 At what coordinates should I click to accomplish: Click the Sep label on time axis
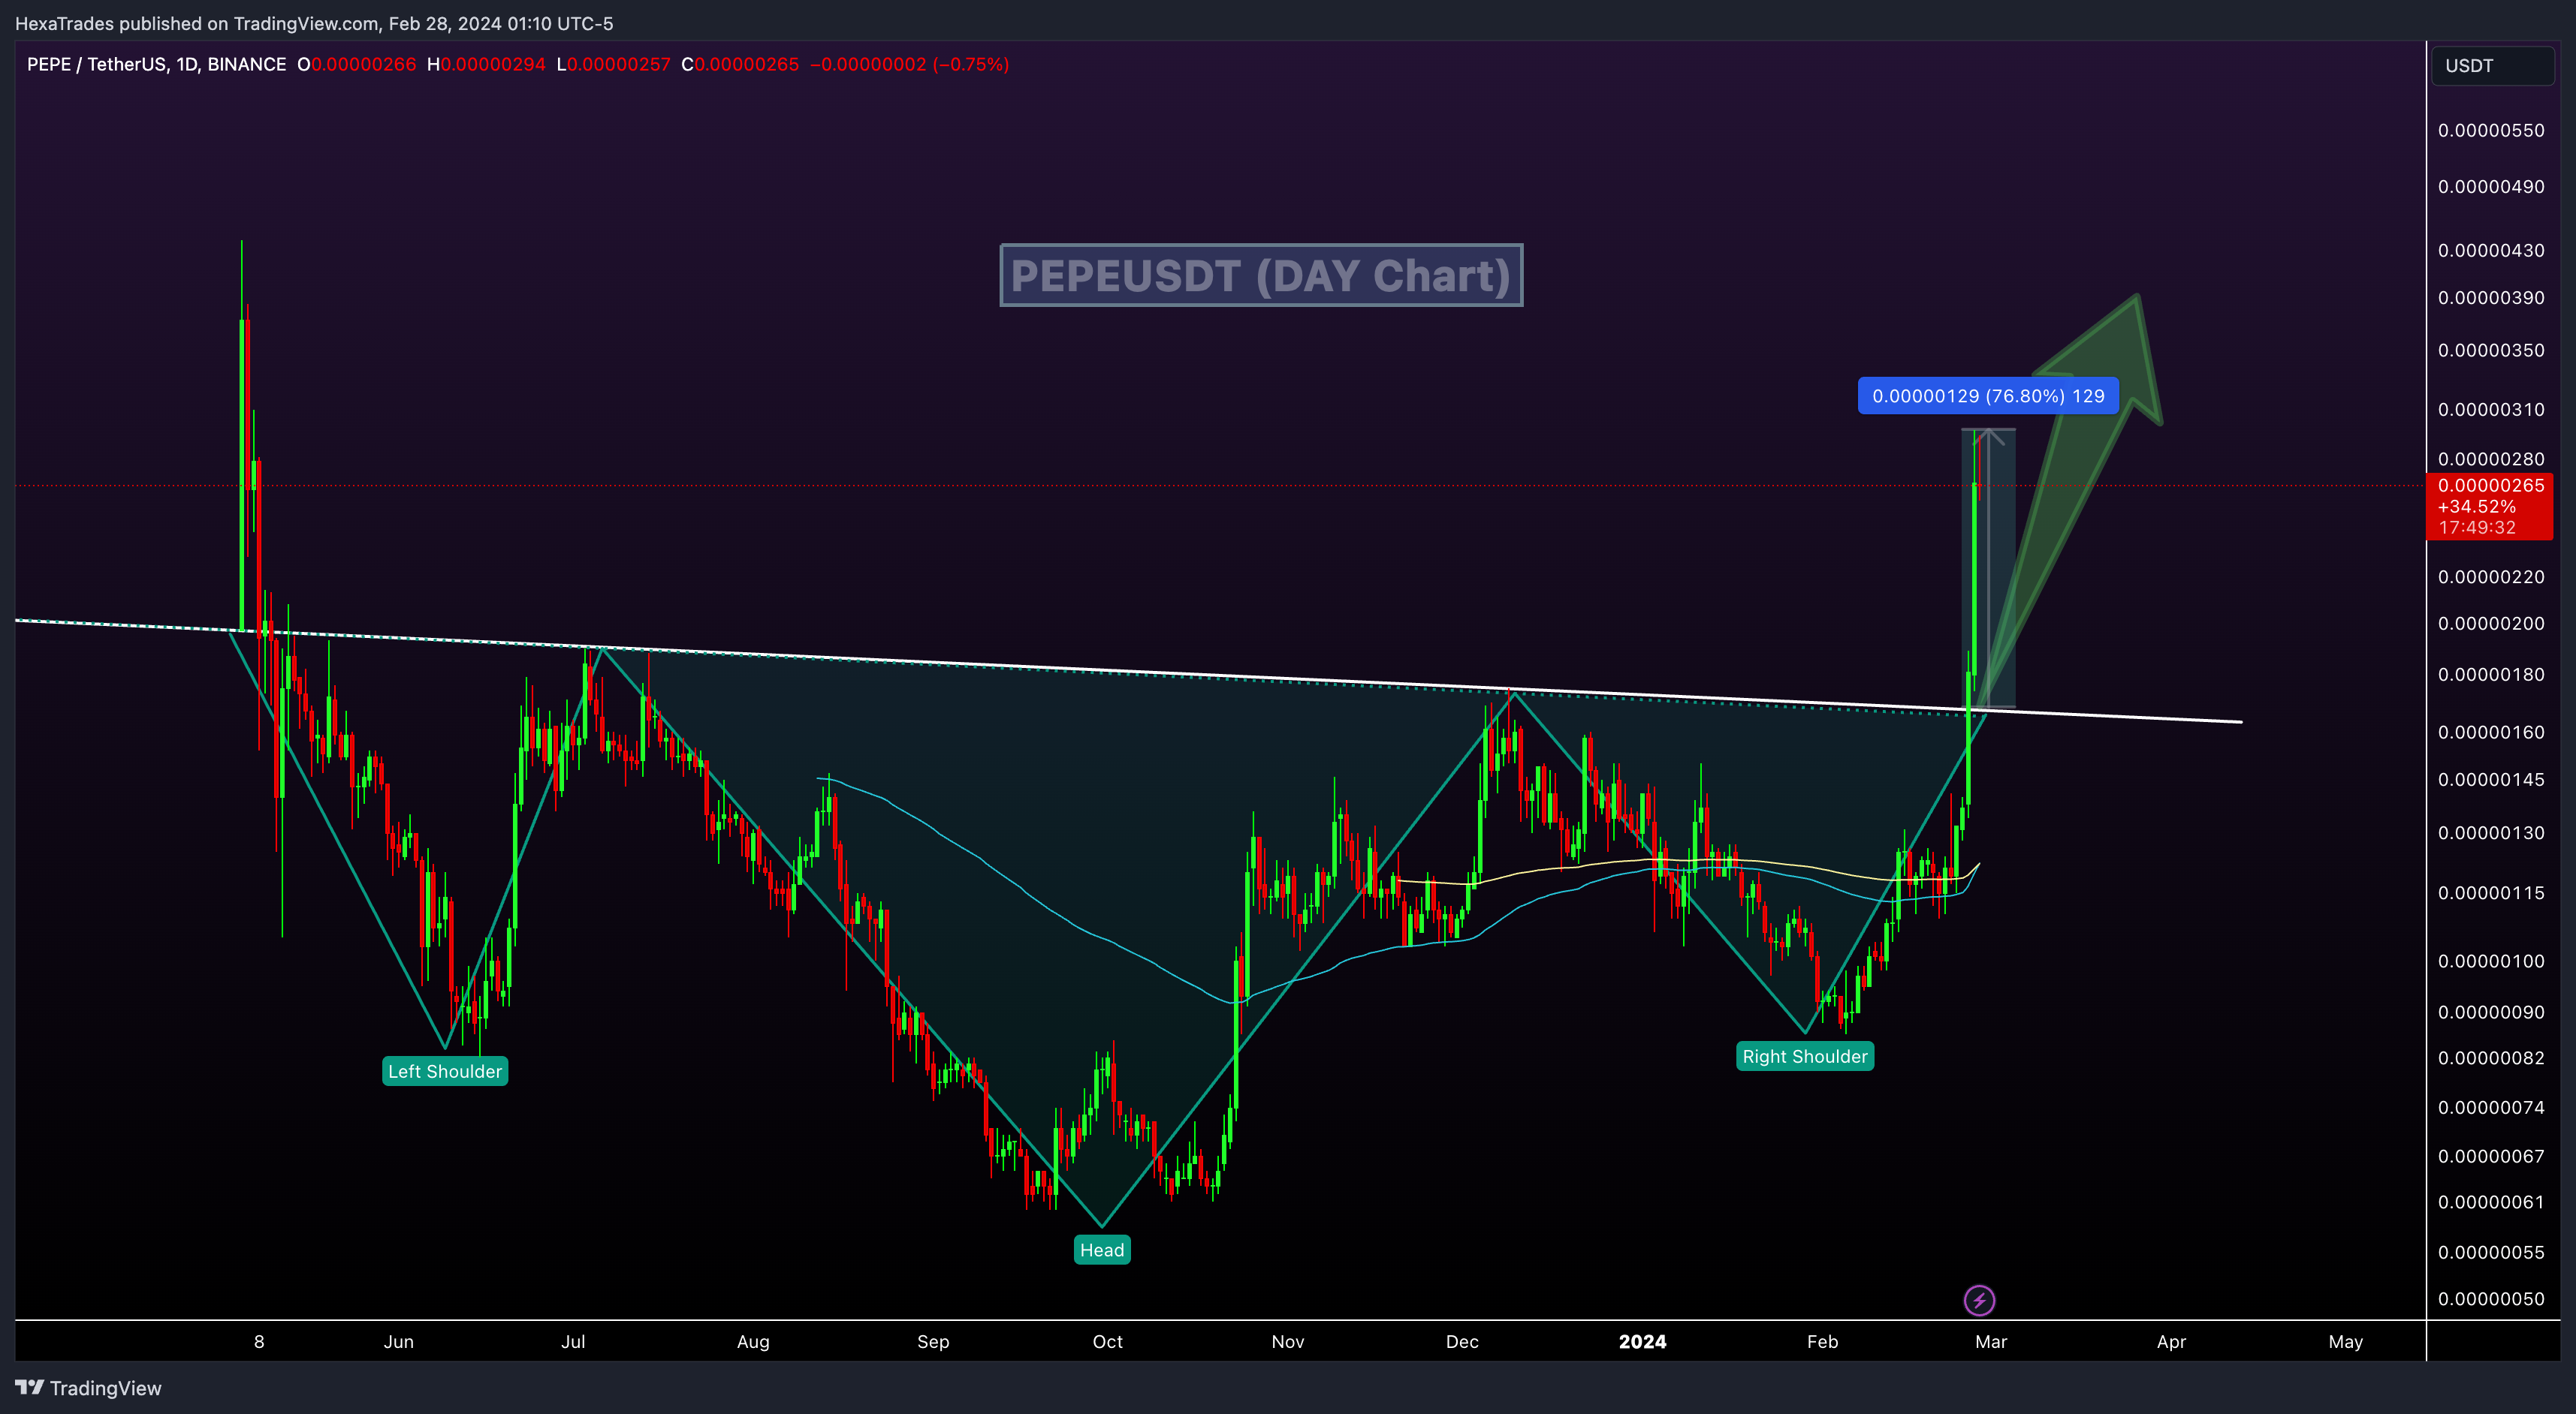tap(933, 1342)
